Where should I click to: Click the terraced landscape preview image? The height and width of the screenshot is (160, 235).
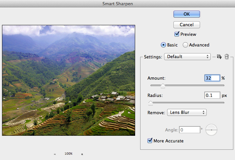(x=69, y=81)
